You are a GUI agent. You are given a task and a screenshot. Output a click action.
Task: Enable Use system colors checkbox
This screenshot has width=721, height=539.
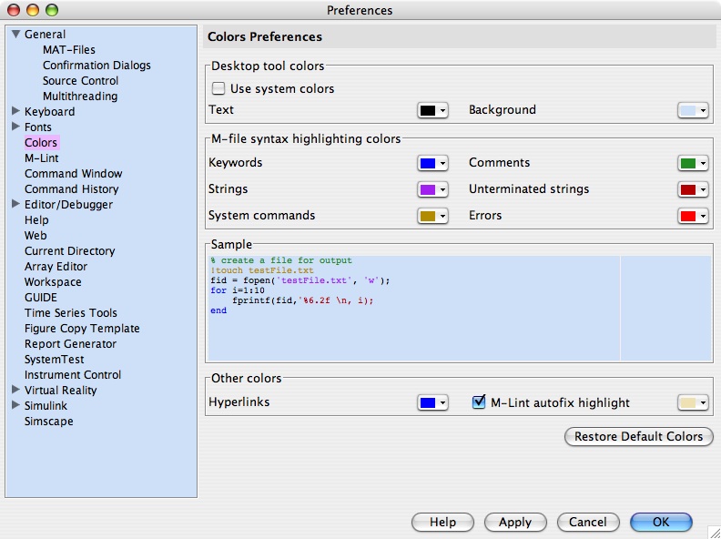coord(218,89)
